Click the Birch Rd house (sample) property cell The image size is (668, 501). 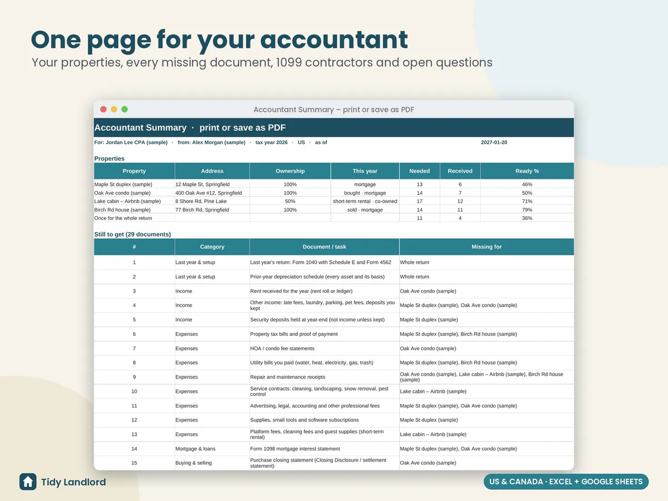click(134, 210)
